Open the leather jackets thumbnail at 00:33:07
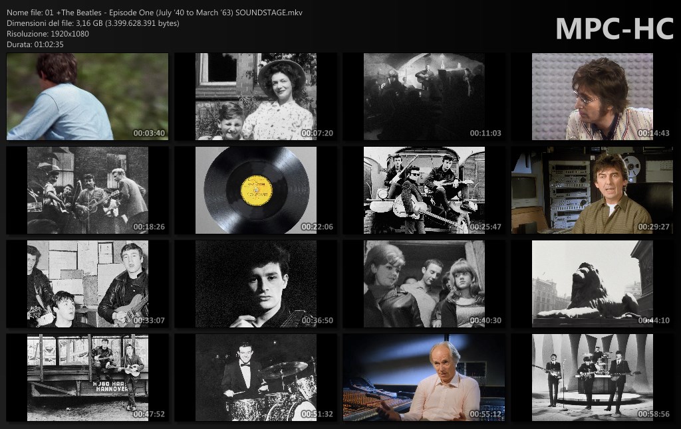The width and height of the screenshot is (681, 429). tap(87, 284)
